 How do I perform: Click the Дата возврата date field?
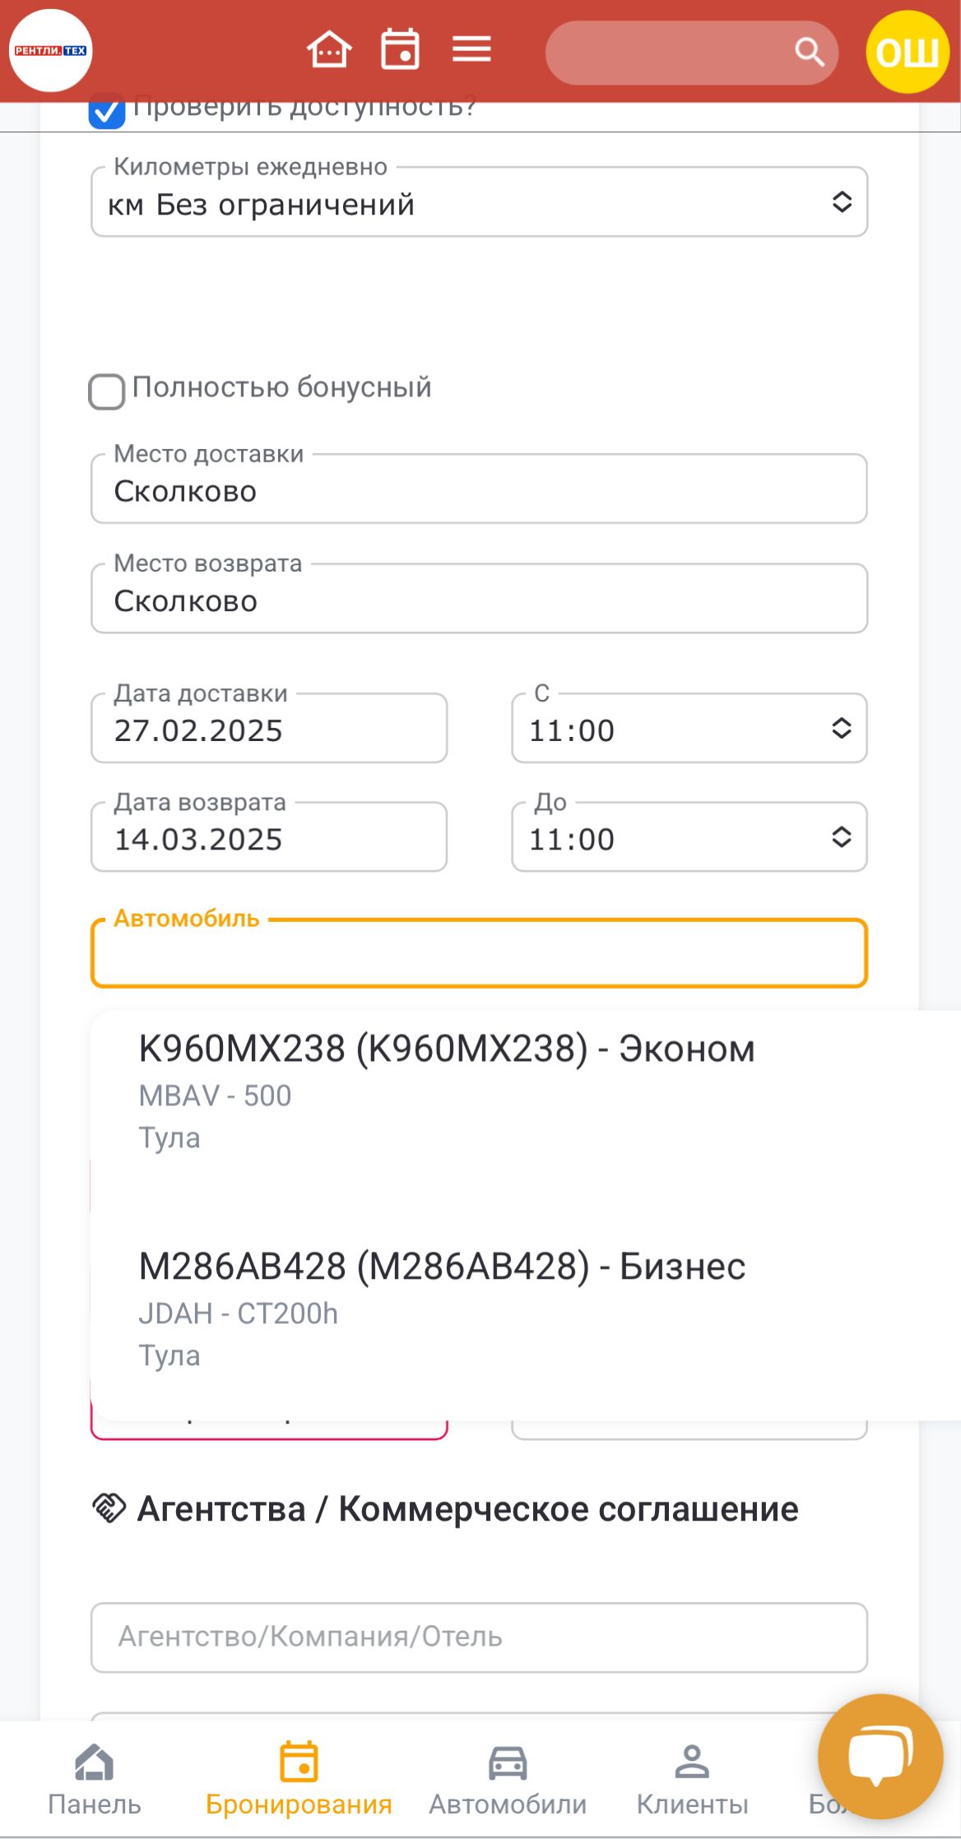click(269, 838)
